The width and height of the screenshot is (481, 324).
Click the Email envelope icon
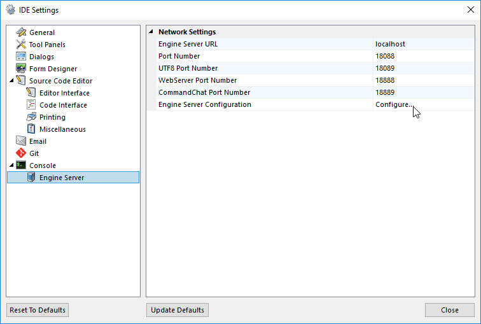click(x=21, y=141)
